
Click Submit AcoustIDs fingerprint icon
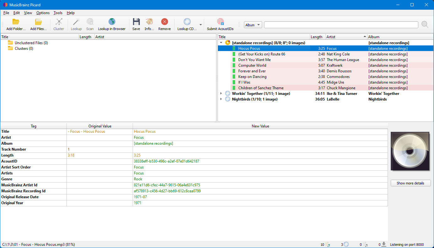tap(220, 22)
